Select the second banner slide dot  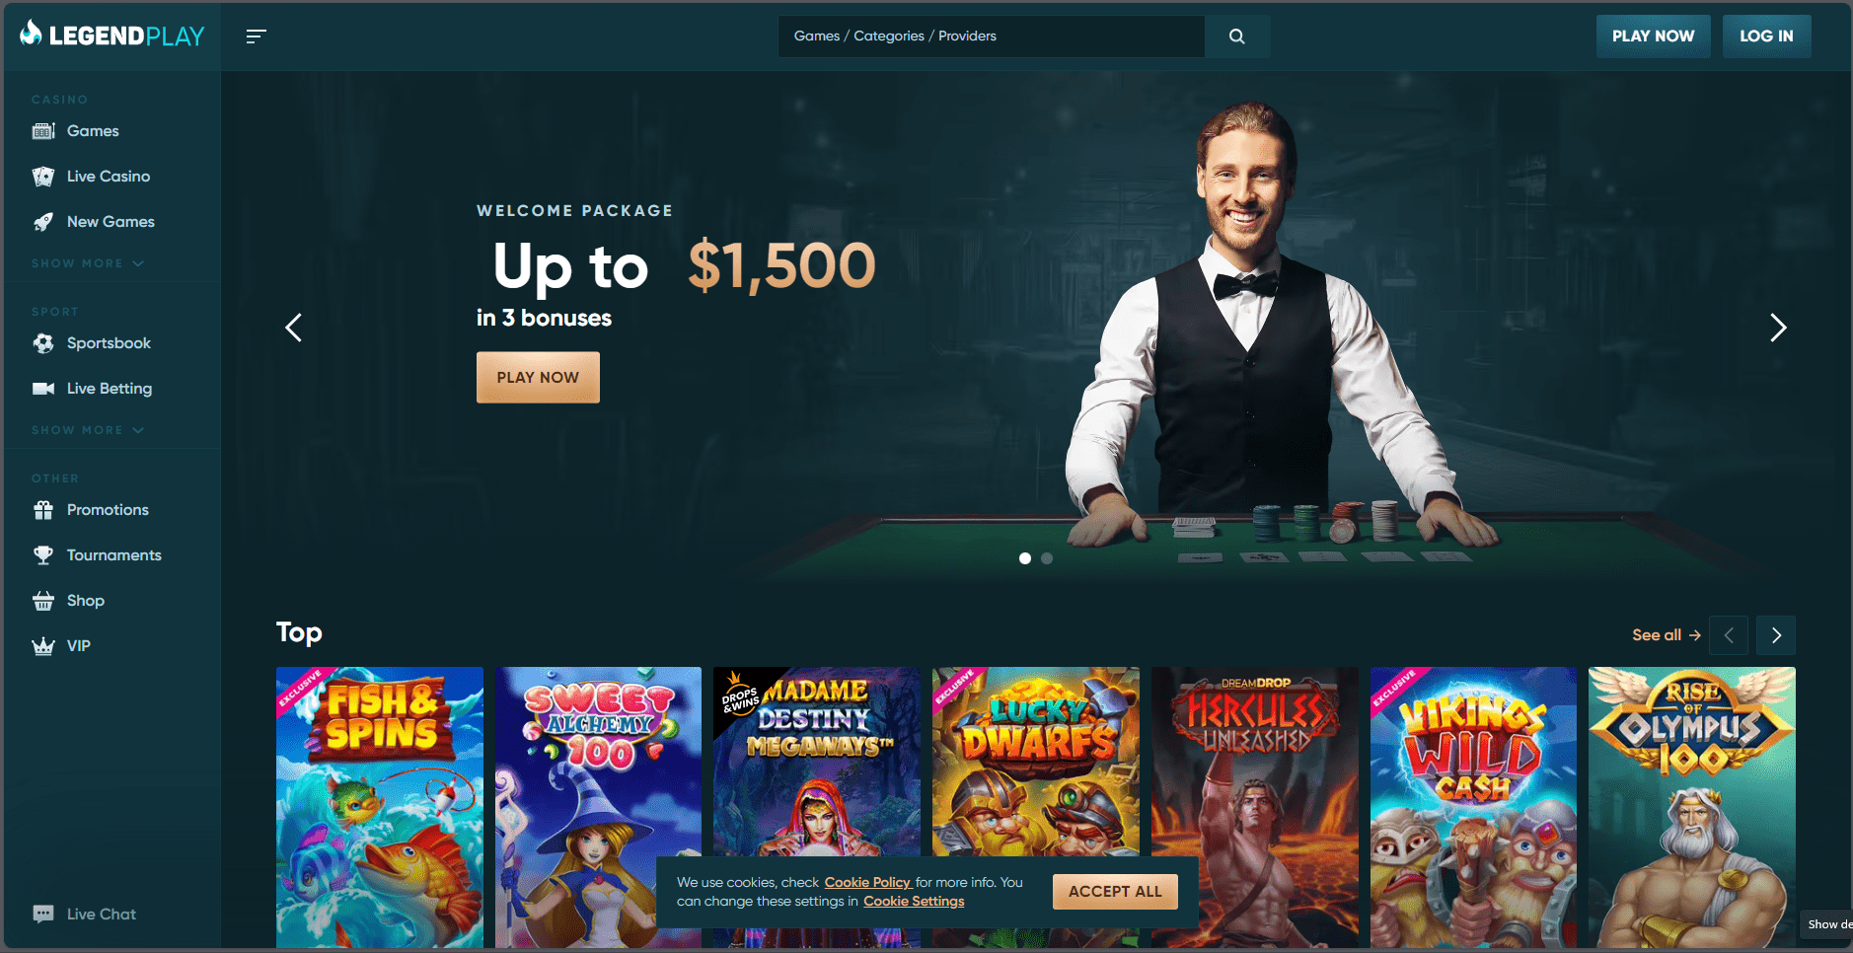tap(1047, 558)
